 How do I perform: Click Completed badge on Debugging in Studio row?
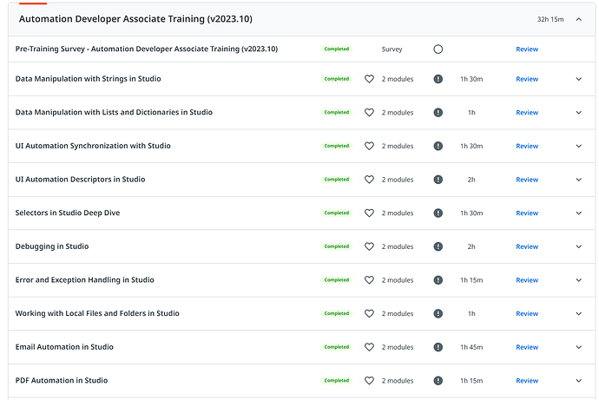[x=337, y=246]
